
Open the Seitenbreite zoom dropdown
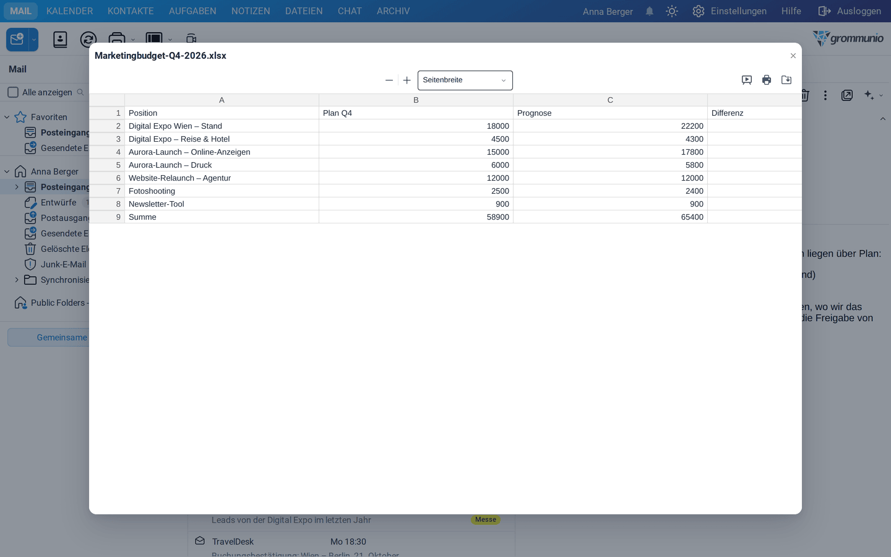click(x=465, y=80)
